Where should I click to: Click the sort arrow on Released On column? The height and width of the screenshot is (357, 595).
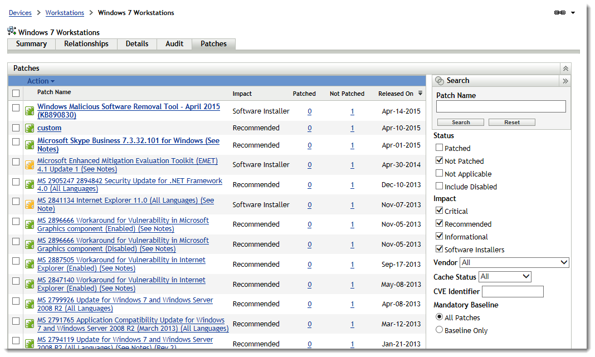click(x=421, y=93)
